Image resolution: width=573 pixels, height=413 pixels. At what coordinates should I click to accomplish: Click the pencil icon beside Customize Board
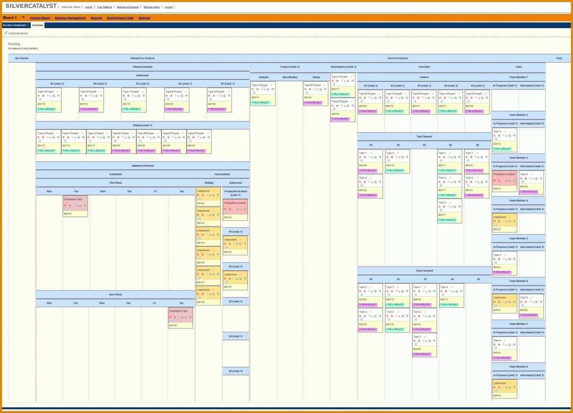pos(6,33)
